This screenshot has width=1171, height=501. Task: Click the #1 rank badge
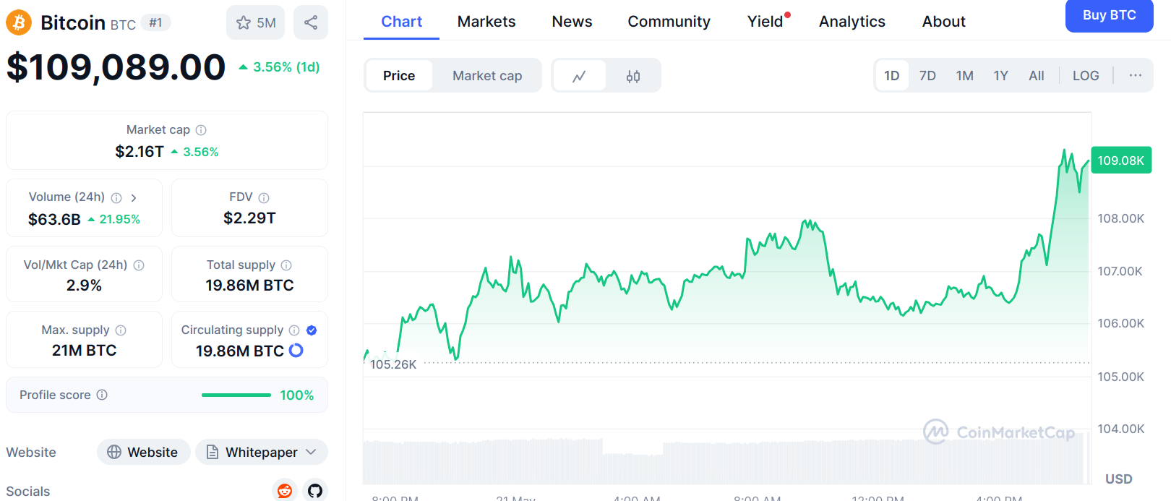155,23
